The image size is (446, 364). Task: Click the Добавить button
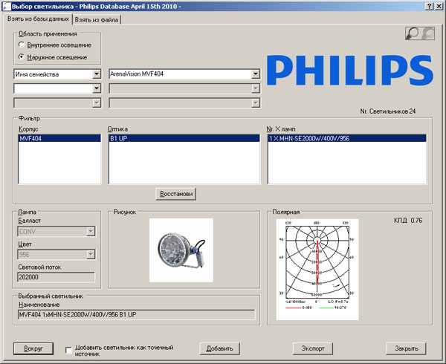(219, 348)
